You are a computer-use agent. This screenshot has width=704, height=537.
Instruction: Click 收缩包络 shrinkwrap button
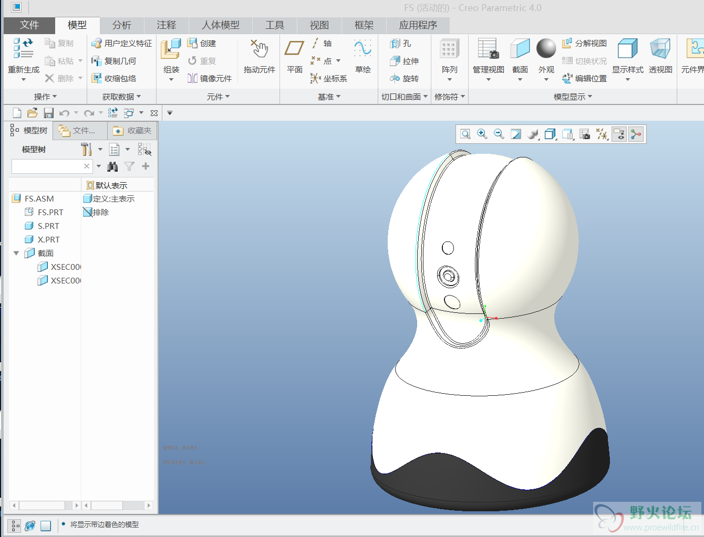click(113, 78)
